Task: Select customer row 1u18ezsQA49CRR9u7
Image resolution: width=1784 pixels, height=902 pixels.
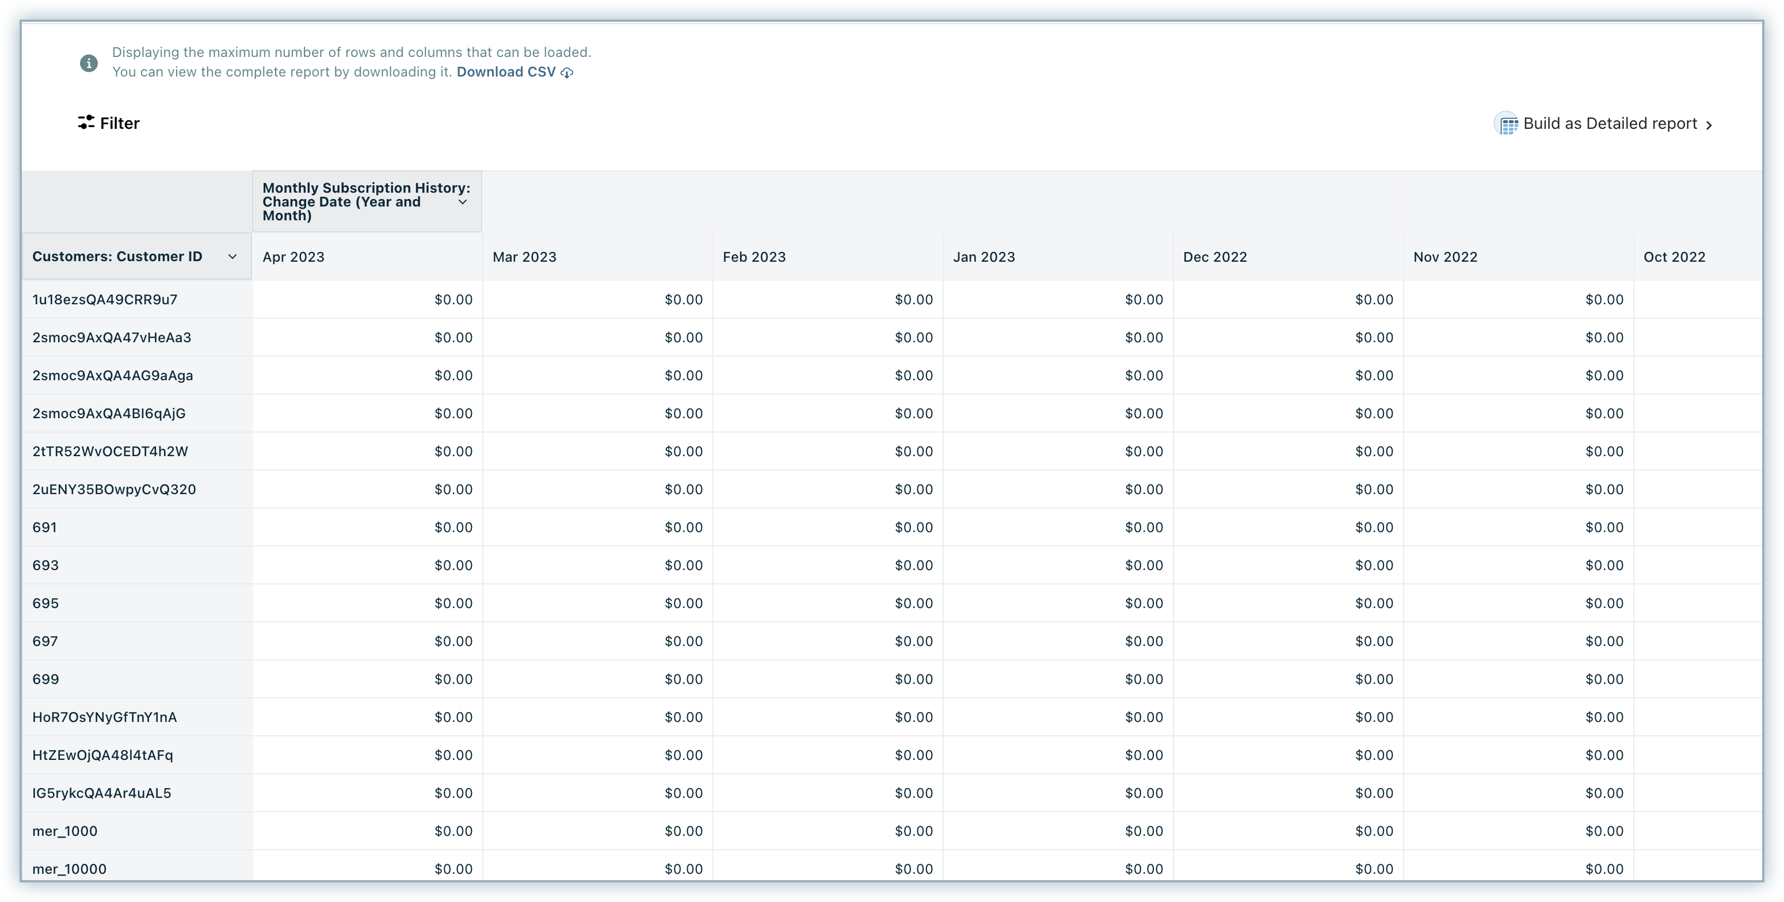Action: click(105, 300)
